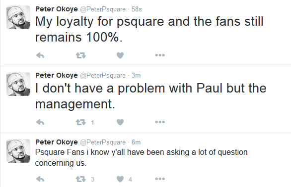Open more options on the loyalty tweet
Screen dimensions: 291x187
160,55
